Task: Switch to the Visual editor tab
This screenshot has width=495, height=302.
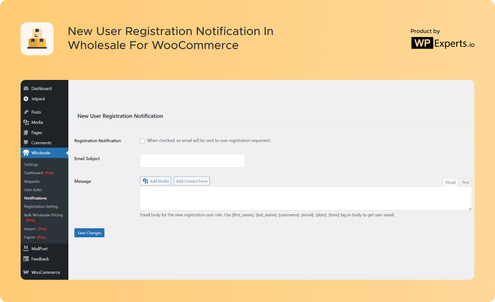Action: pos(450,183)
